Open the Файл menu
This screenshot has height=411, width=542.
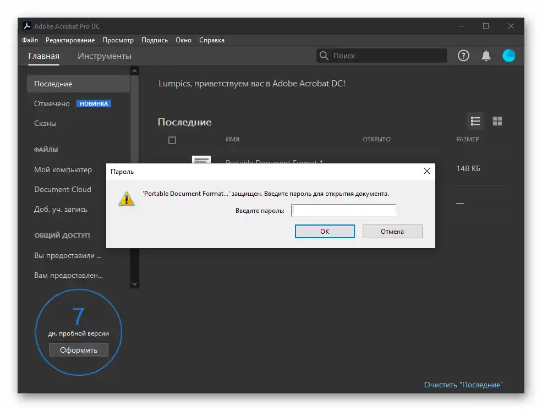[30, 40]
